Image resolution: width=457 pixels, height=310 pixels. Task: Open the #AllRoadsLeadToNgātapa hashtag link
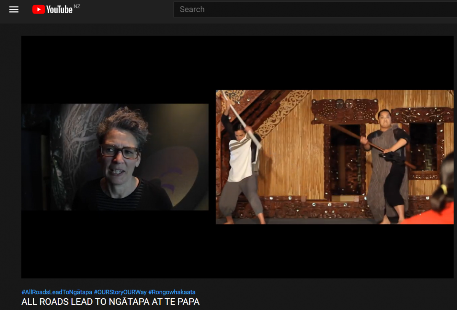(x=57, y=292)
